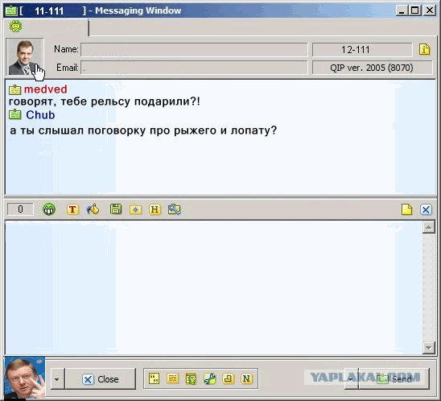Send the message with Send button

[x=394, y=378]
